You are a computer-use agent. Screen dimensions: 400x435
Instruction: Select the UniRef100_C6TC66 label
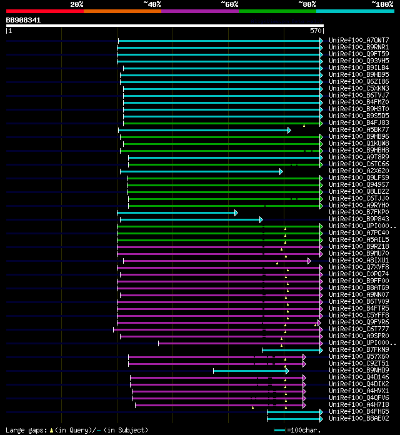pyautogui.click(x=359, y=164)
